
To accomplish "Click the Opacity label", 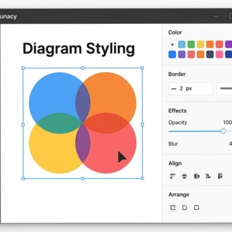I will tap(178, 122).
